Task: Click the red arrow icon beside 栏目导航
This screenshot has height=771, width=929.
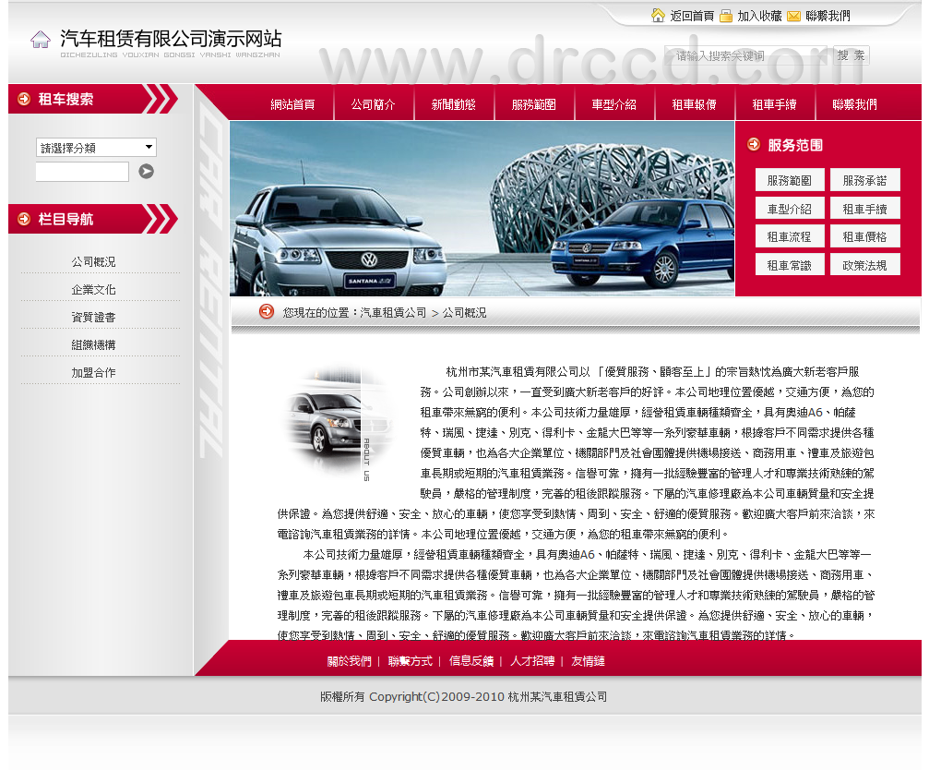Action: 24,219
